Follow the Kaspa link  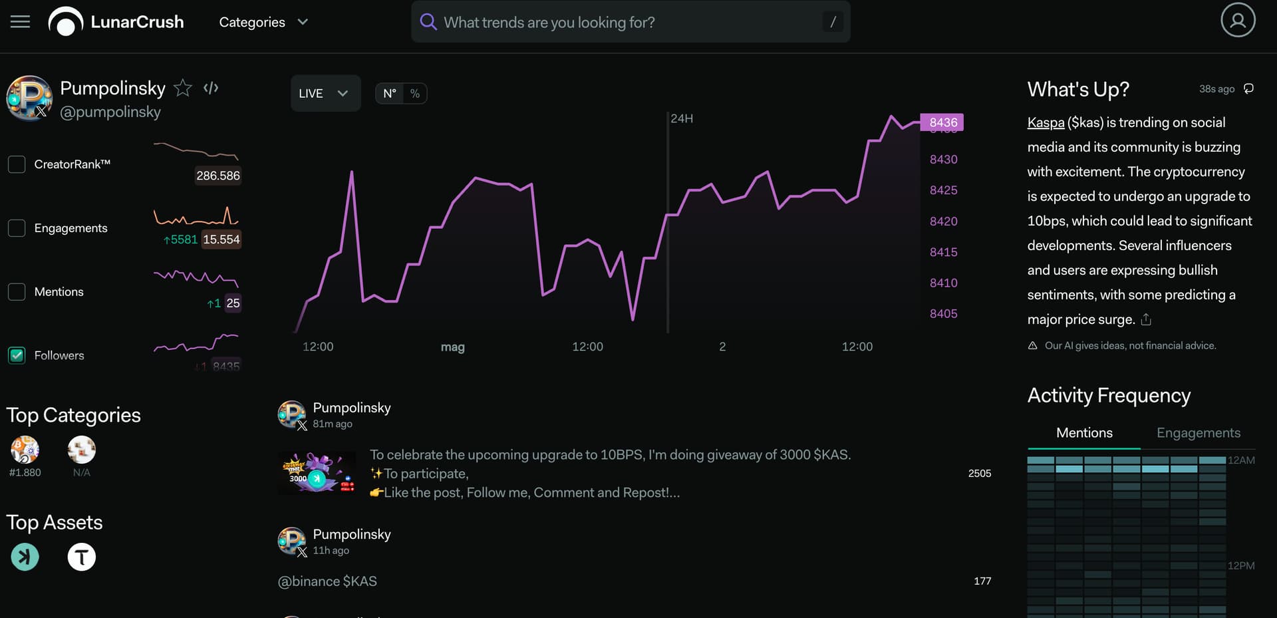click(x=1046, y=122)
